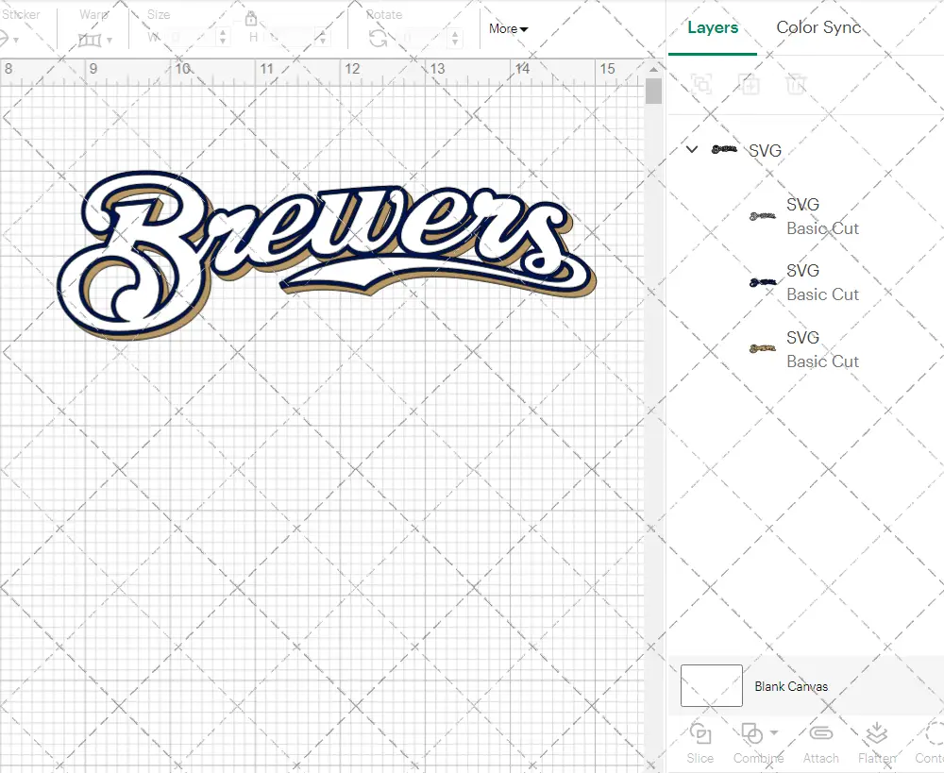Select the first SVG Basic Cut layer

click(805, 217)
